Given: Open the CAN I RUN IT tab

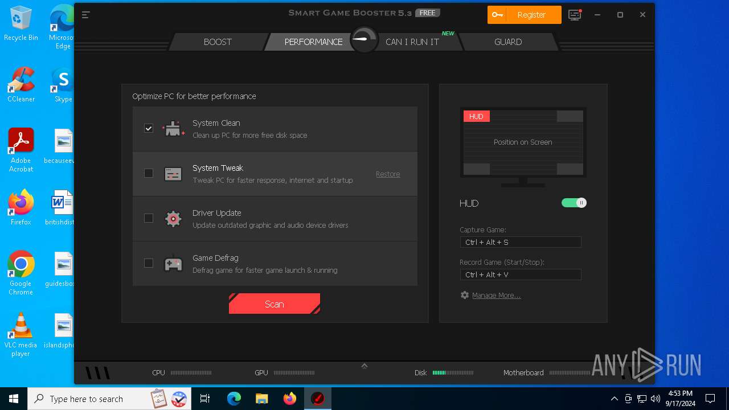Looking at the screenshot, I should coord(412,42).
